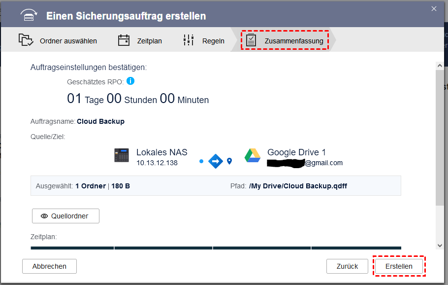Close the backup job dialog
Screen dimensions: 448x285
click(x=434, y=9)
